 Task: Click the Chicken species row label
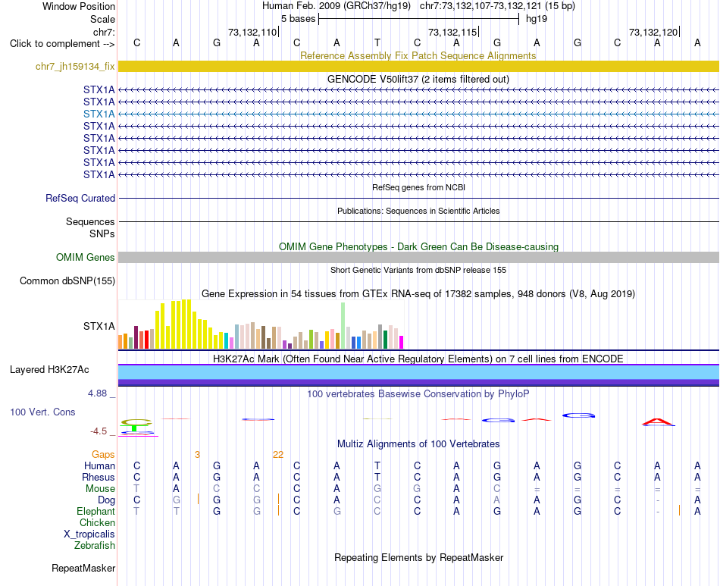pos(97,522)
